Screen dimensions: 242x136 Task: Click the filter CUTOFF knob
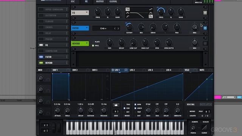[129, 27]
